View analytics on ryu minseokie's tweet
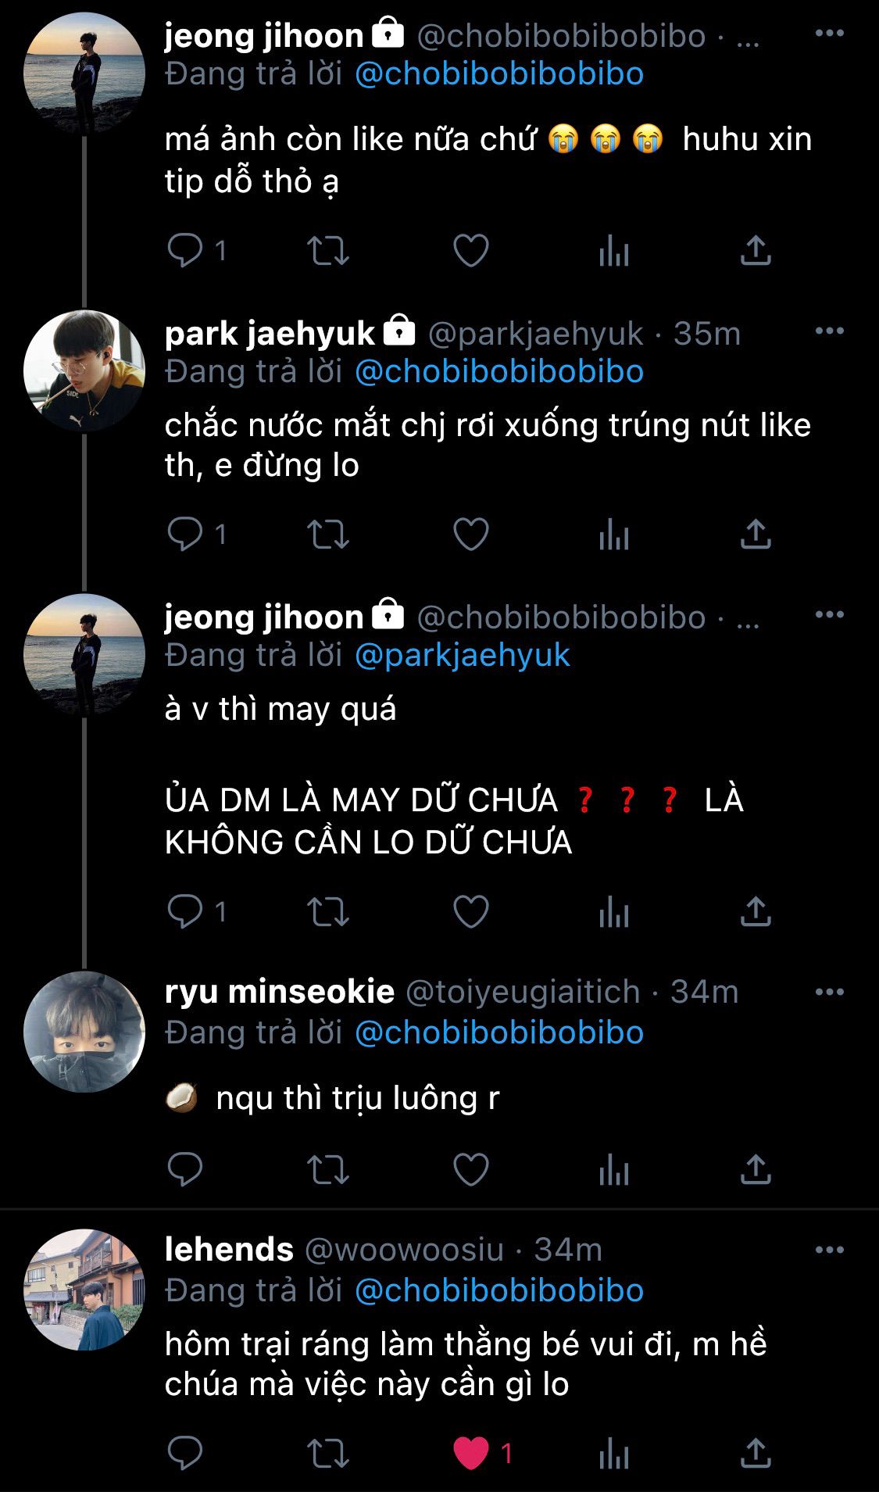 point(613,1169)
